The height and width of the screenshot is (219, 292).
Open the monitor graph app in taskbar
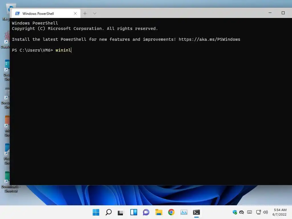click(184, 212)
